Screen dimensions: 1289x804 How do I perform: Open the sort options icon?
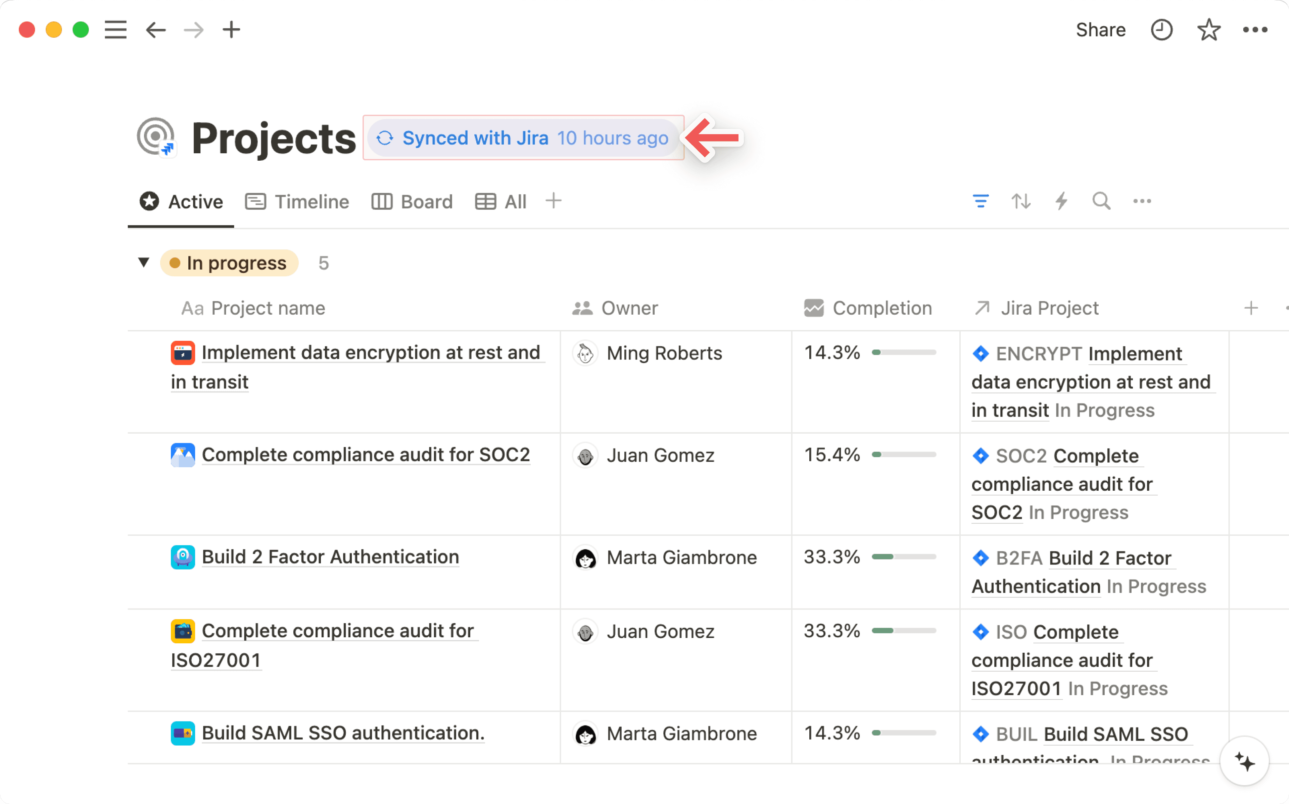tap(1021, 201)
